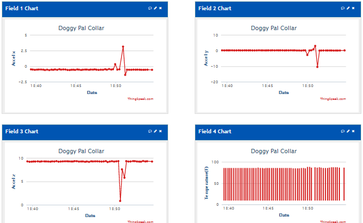Edit the Field 4 temperature chart

[348, 131]
